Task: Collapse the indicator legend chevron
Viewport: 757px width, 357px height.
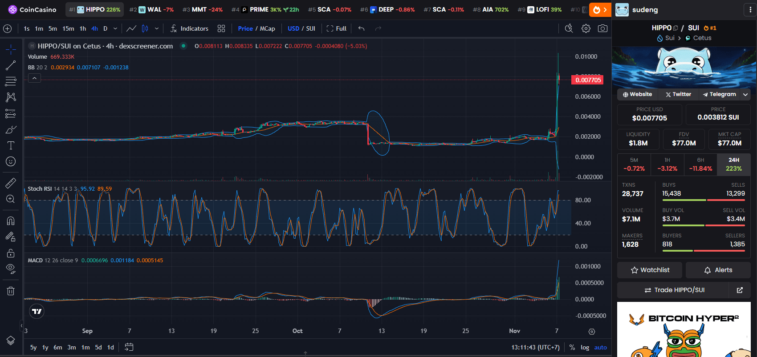Action: 35,78
